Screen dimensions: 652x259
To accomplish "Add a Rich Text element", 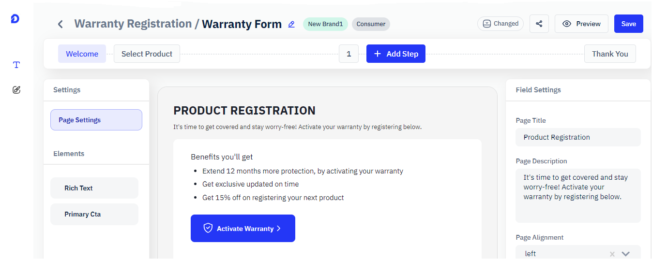I will tap(94, 188).
